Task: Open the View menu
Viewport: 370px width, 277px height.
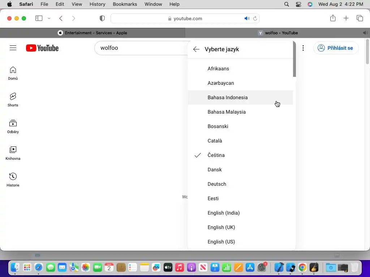Action: point(77,4)
